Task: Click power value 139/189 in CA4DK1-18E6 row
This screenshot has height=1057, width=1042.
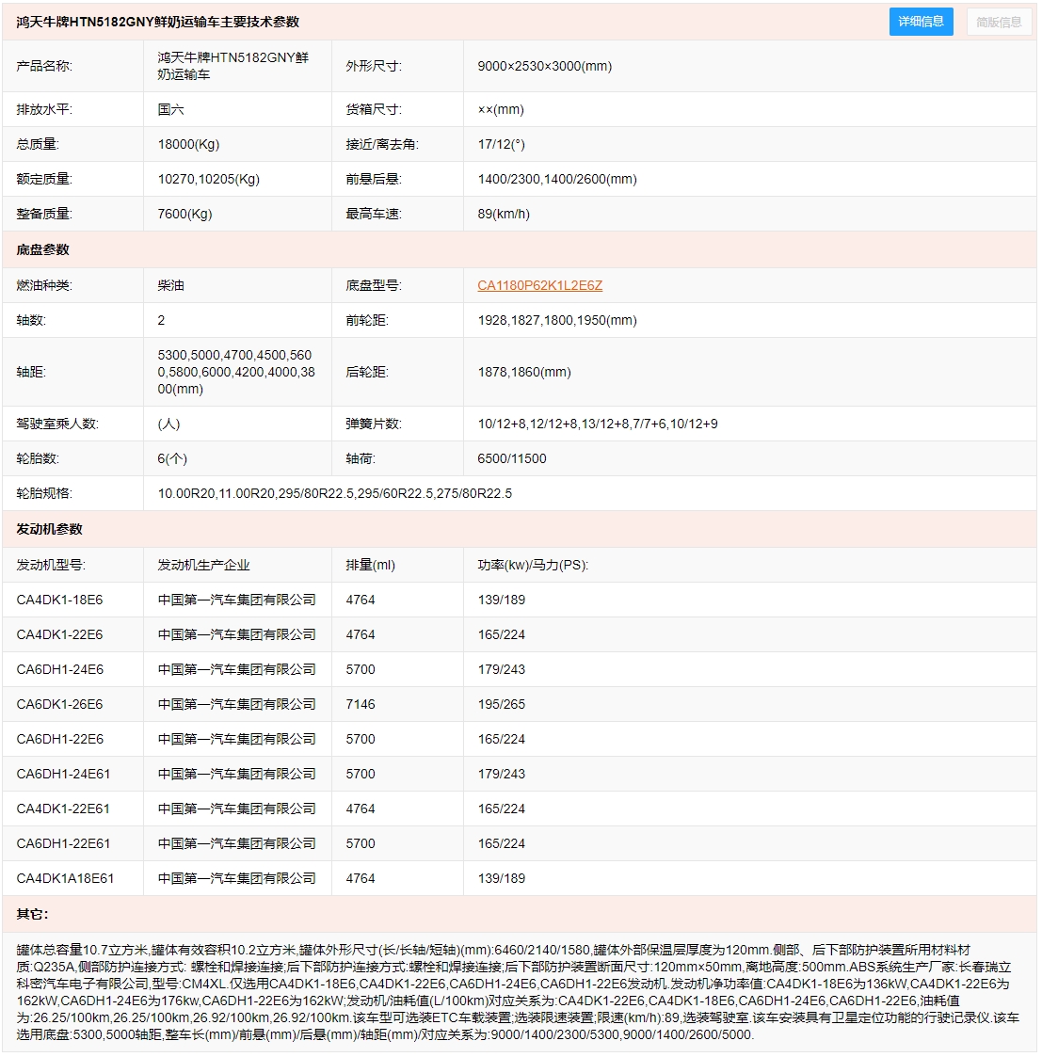Action: (501, 600)
